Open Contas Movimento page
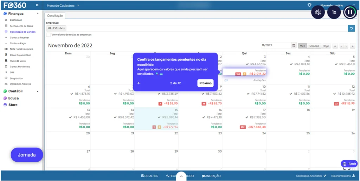 click(20, 67)
